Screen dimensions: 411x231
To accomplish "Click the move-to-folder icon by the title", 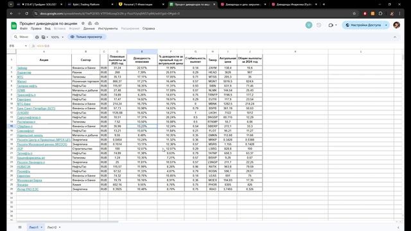I will point(90,23).
